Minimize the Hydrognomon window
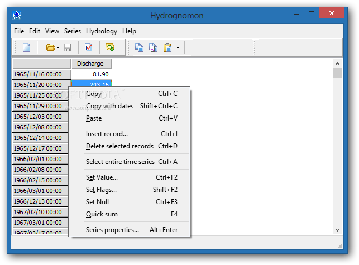 click(x=296, y=14)
